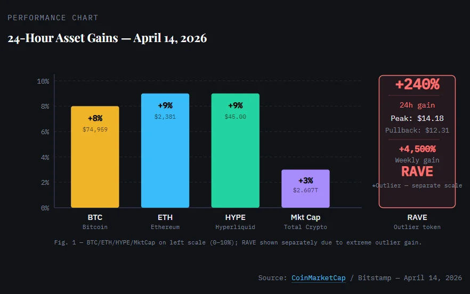This screenshot has width=470, height=294.
Task: Click the PERFORMANCE CHART heading
Action: click(53, 18)
